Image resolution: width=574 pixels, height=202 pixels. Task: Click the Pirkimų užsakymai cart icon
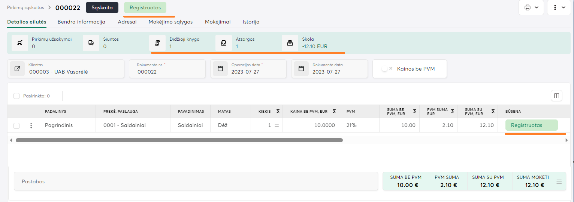[x=19, y=43]
